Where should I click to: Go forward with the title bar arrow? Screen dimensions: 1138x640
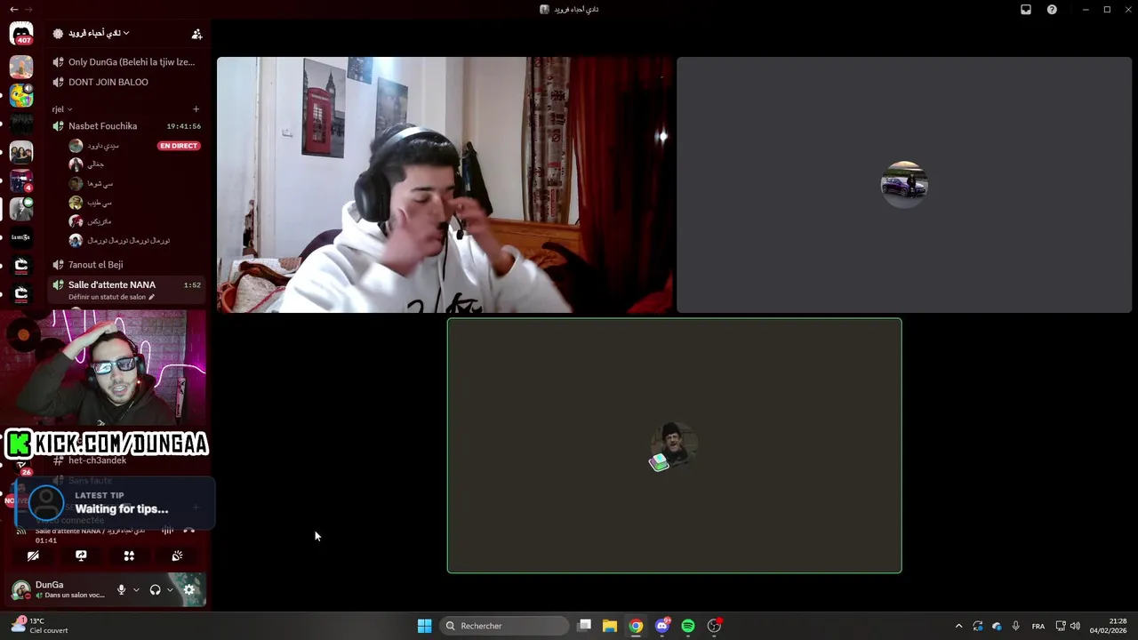[x=28, y=9]
